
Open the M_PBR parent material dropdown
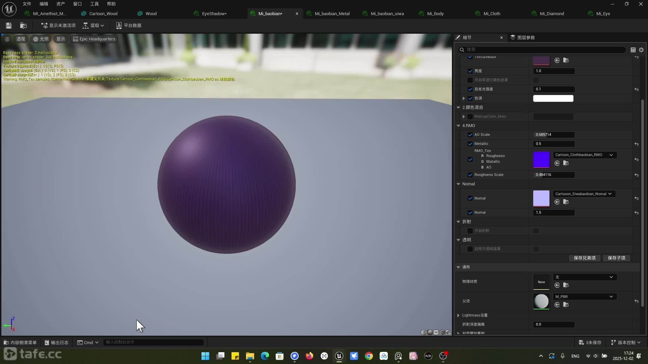(x=584, y=297)
